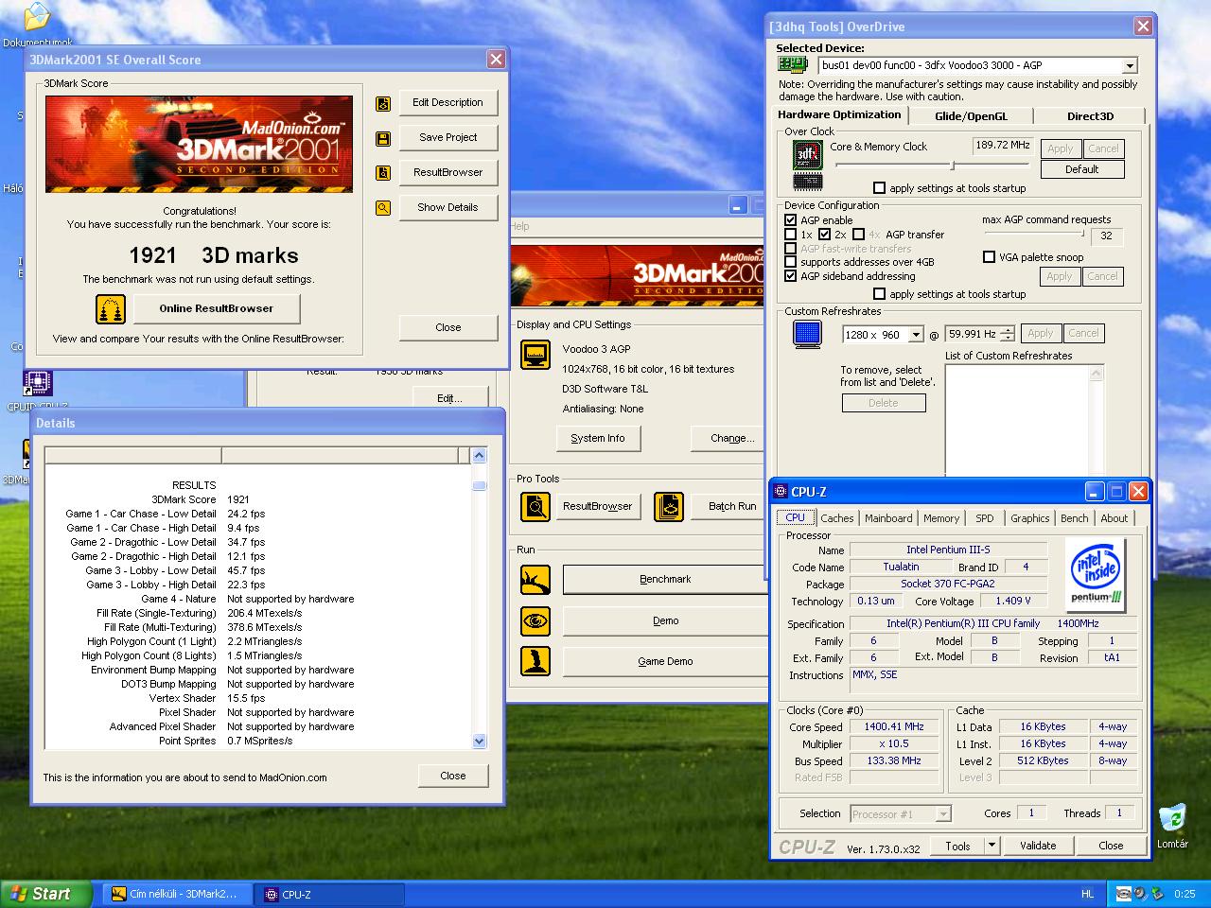The height and width of the screenshot is (908, 1211).
Task: Toggle AGP sideband addressing
Action: [x=791, y=276]
